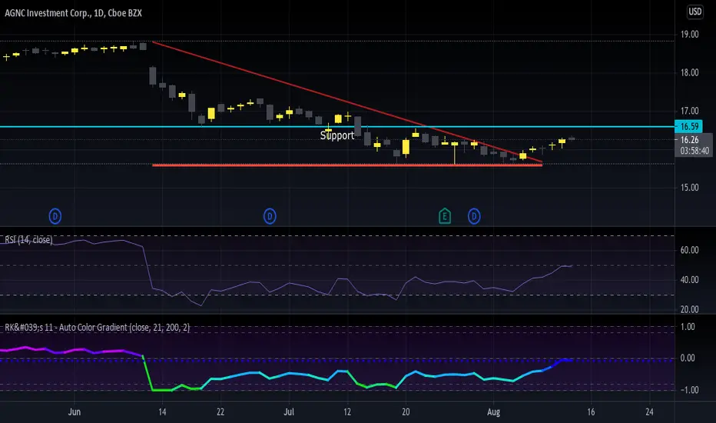Click the 14 date axis label
This screenshot has height=423, width=716.
point(162,412)
